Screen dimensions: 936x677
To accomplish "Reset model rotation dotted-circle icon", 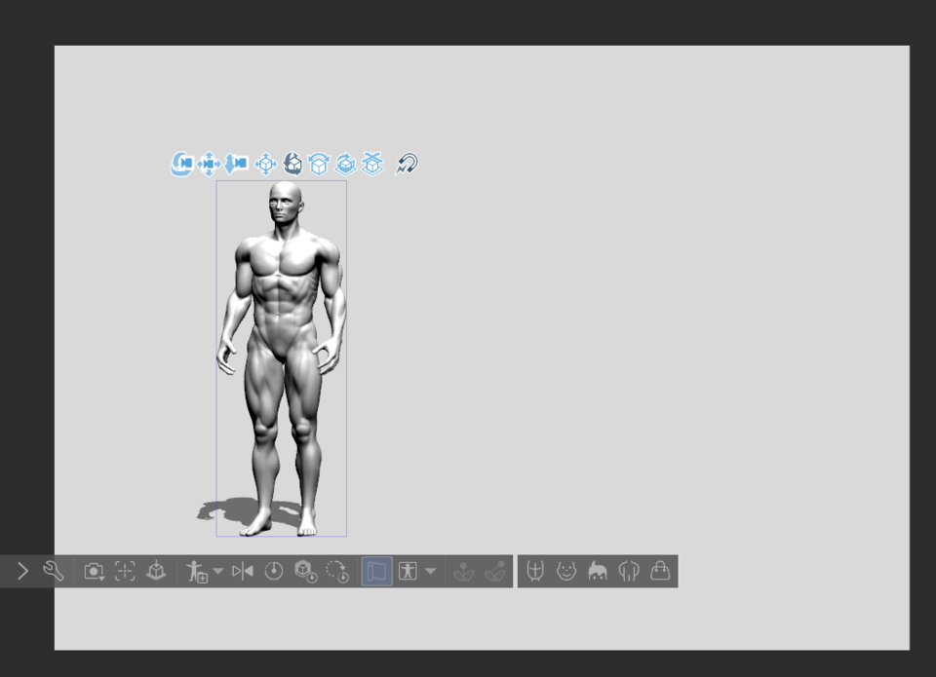I will pyautogui.click(x=337, y=572).
